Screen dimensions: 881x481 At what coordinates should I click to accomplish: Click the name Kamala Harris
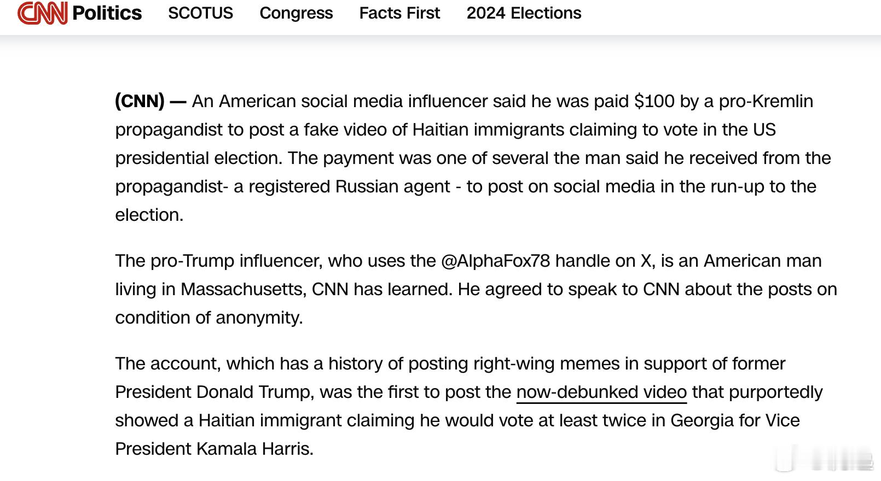point(254,449)
